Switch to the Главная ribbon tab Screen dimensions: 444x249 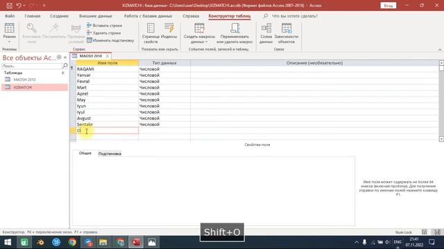point(33,16)
